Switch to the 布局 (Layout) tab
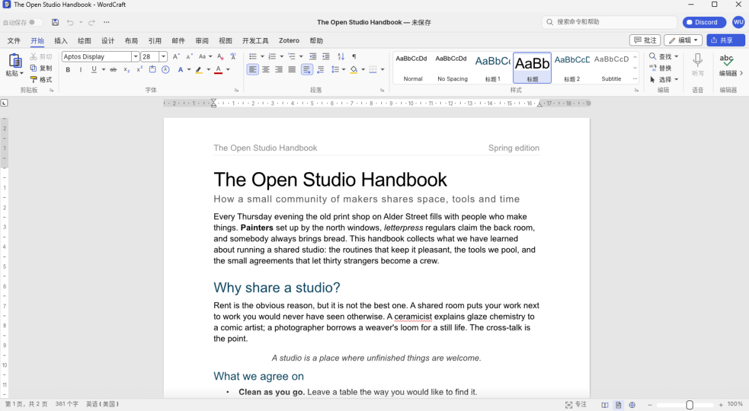 131,41
